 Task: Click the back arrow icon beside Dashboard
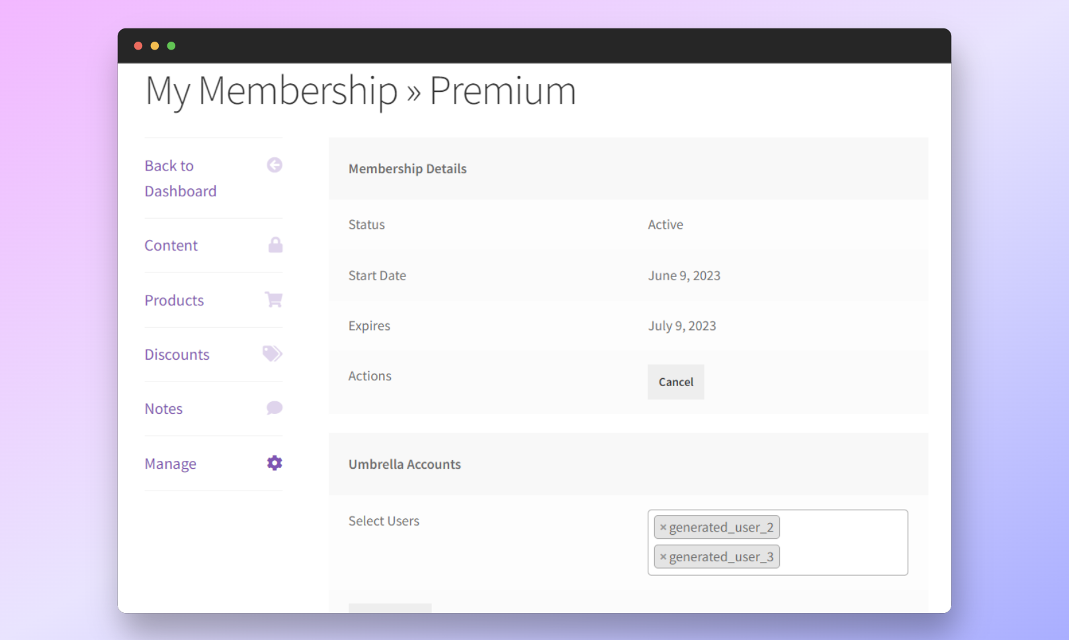click(x=275, y=165)
